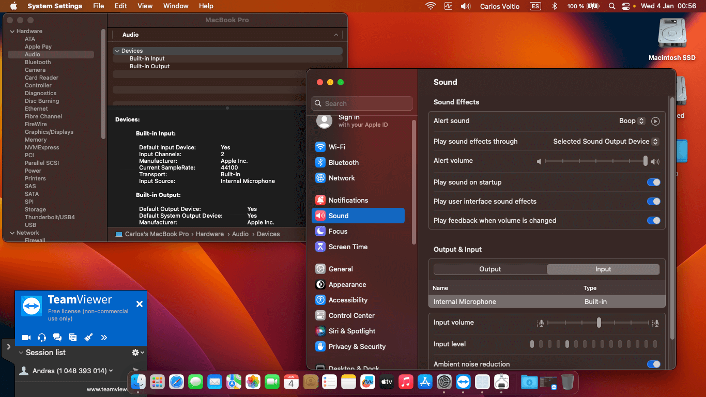Switch to the Output tab
Image resolution: width=706 pixels, height=397 pixels.
(490, 269)
